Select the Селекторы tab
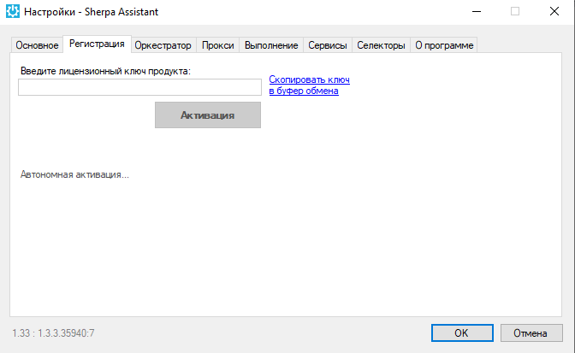Image resolution: width=575 pixels, height=353 pixels. click(x=381, y=45)
